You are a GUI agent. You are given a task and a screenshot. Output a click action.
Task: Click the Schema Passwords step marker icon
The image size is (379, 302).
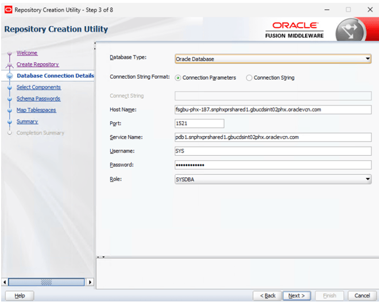coord(9,99)
